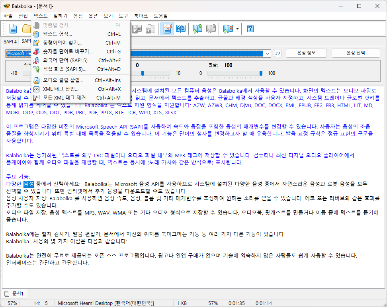Click the gray play-on-page toolbar icon
387x307 pixels.
137,29
